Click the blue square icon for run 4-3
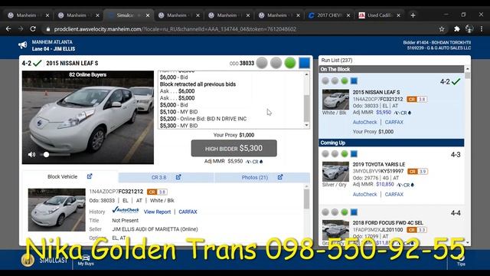The image size is (490, 276). point(354,153)
